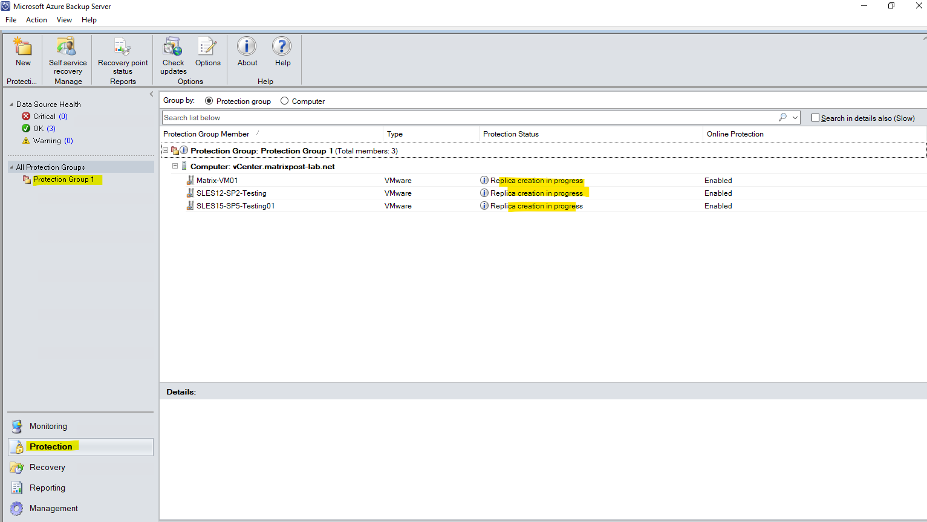Restore down the application window
Viewport: 927px width, 522px height.
click(x=891, y=6)
